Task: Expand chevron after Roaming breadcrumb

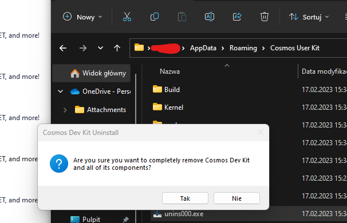Action: (x=263, y=48)
